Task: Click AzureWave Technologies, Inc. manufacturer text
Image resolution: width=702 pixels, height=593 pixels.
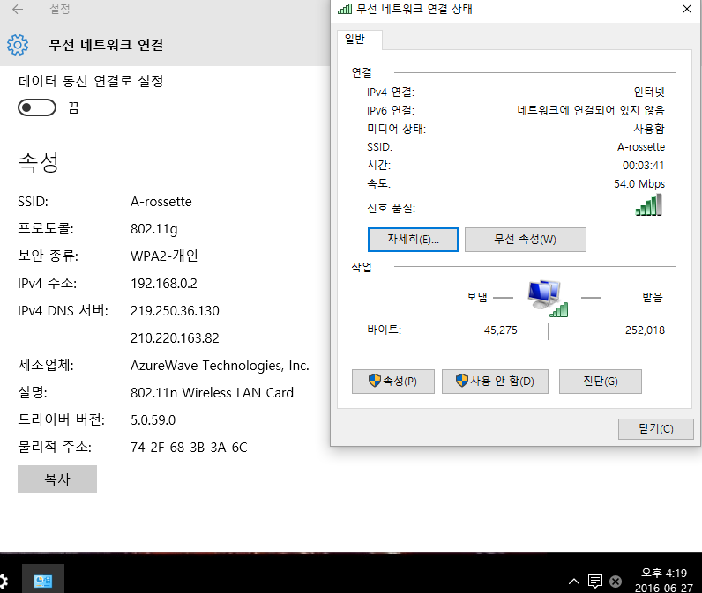Action: (220, 366)
